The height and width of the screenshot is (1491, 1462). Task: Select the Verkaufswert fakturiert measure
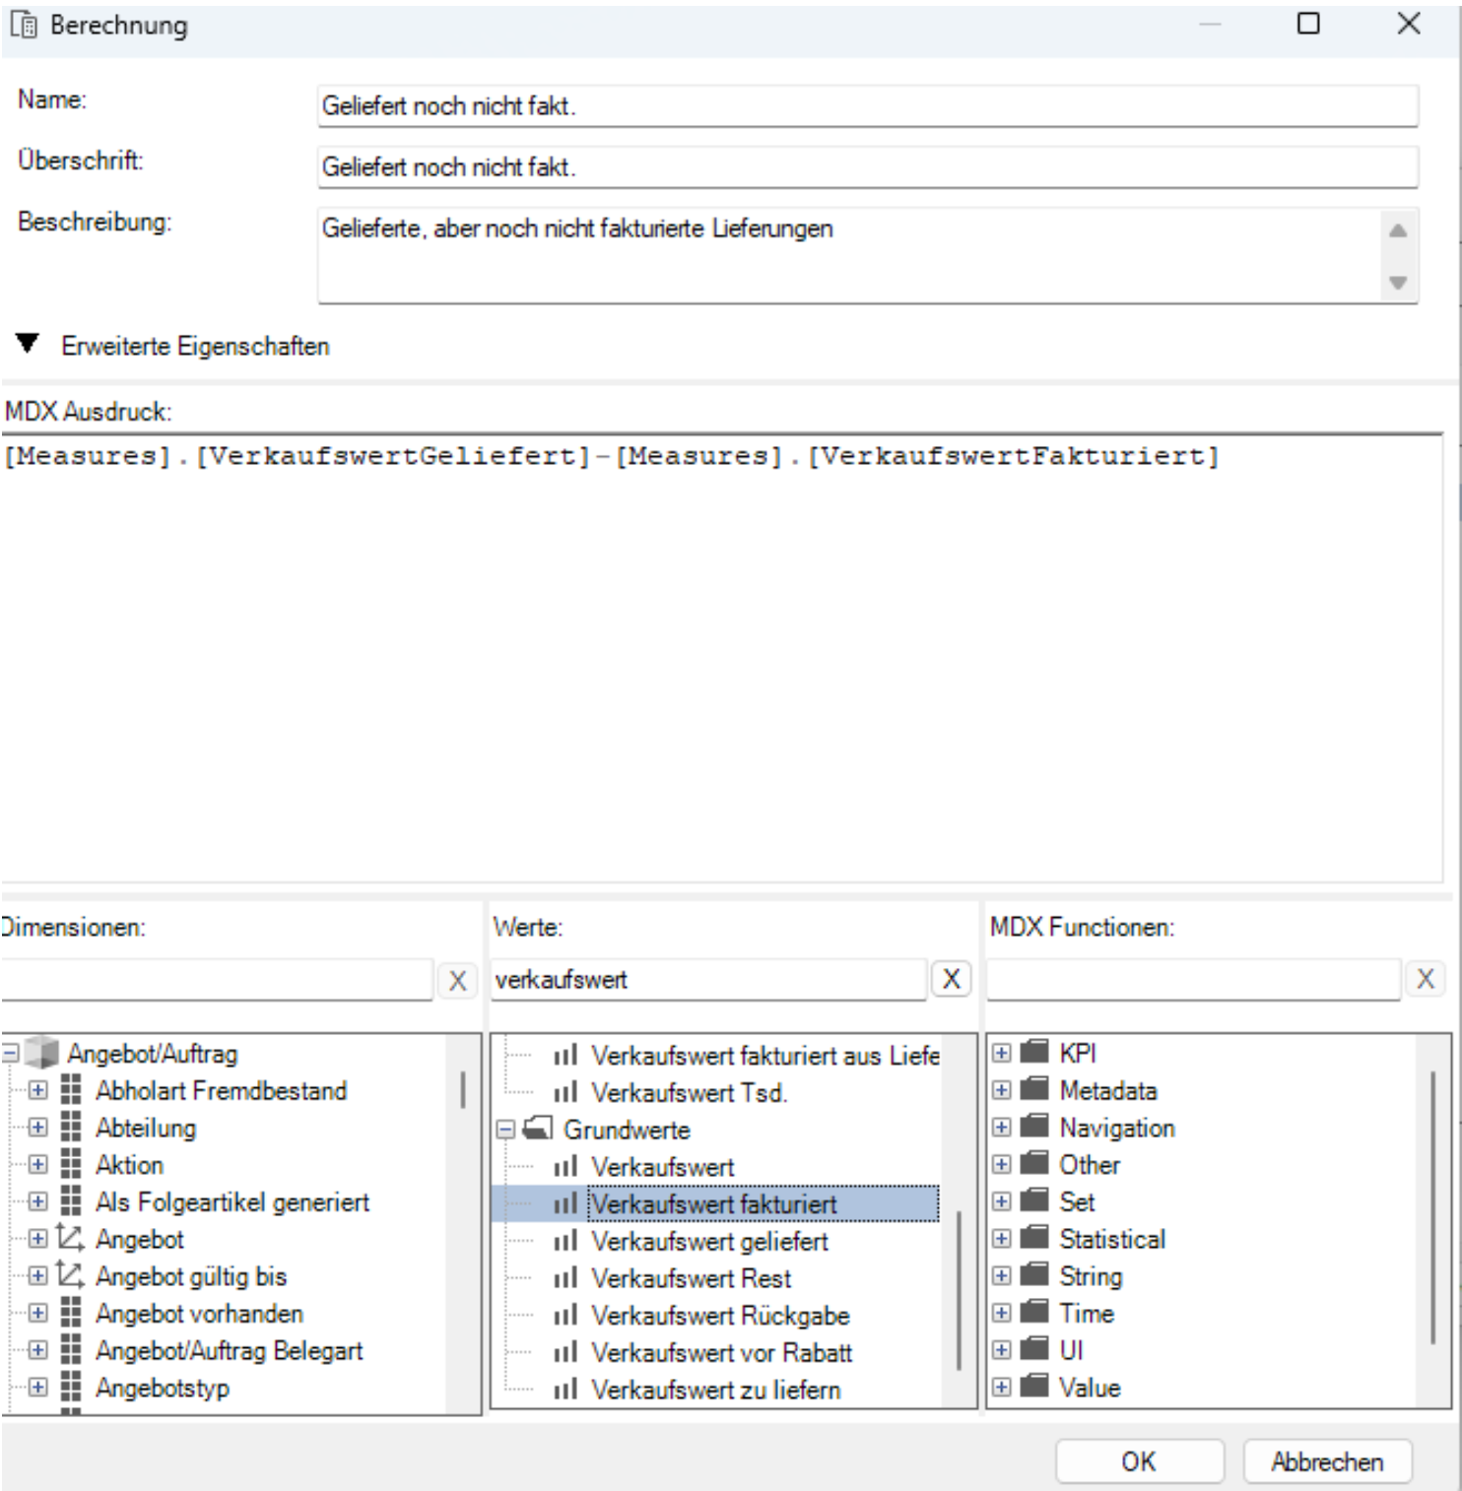[x=713, y=1204]
